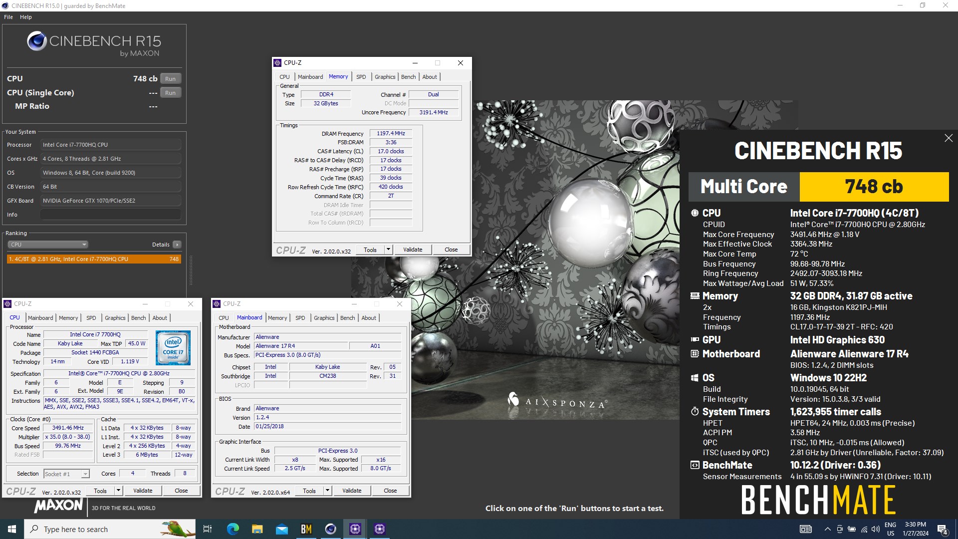The width and height of the screenshot is (958, 539).
Task: Click Validate in bottom-left CPU-Z window
Action: pyautogui.click(x=143, y=491)
